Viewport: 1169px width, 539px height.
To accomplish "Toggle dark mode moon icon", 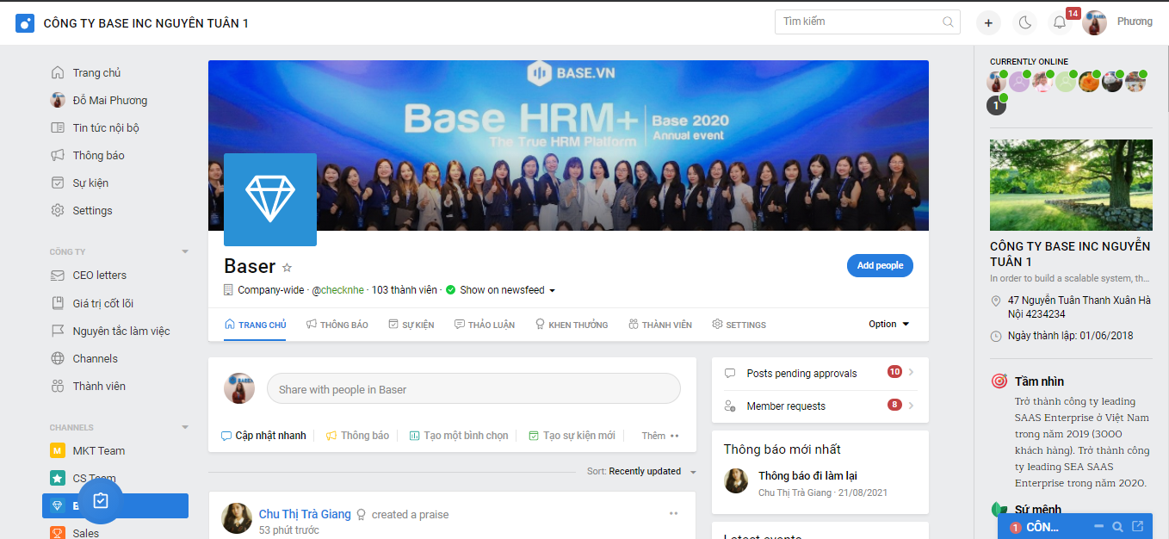I will pos(1024,23).
